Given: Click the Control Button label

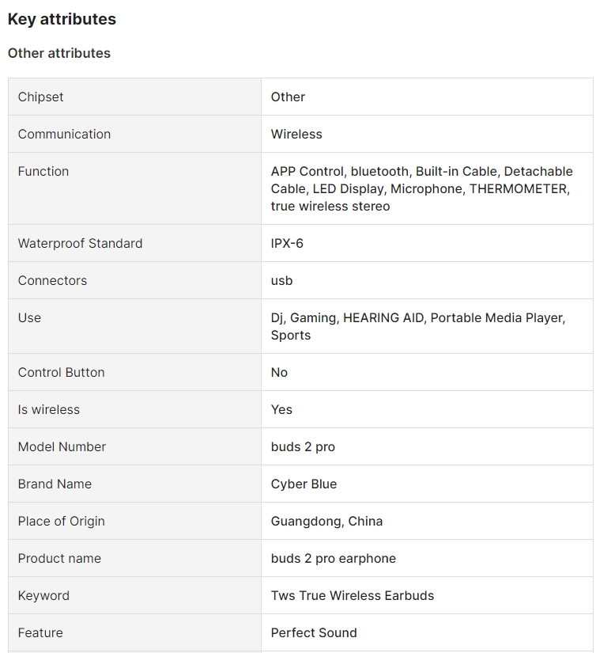Looking at the screenshot, I should (62, 372).
